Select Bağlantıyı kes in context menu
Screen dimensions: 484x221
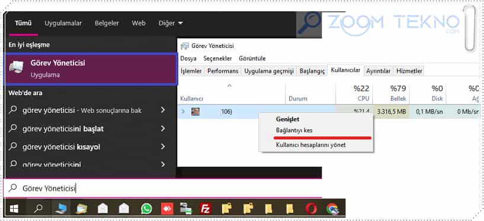[294, 130]
